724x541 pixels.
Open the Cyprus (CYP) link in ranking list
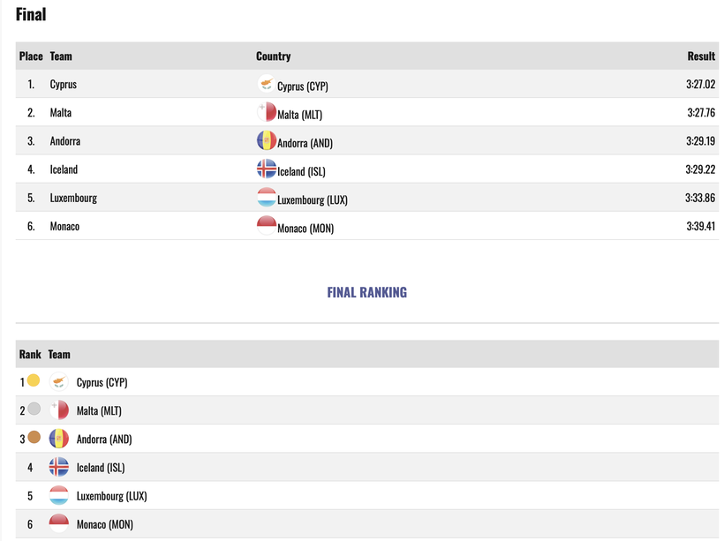pyautogui.click(x=102, y=382)
